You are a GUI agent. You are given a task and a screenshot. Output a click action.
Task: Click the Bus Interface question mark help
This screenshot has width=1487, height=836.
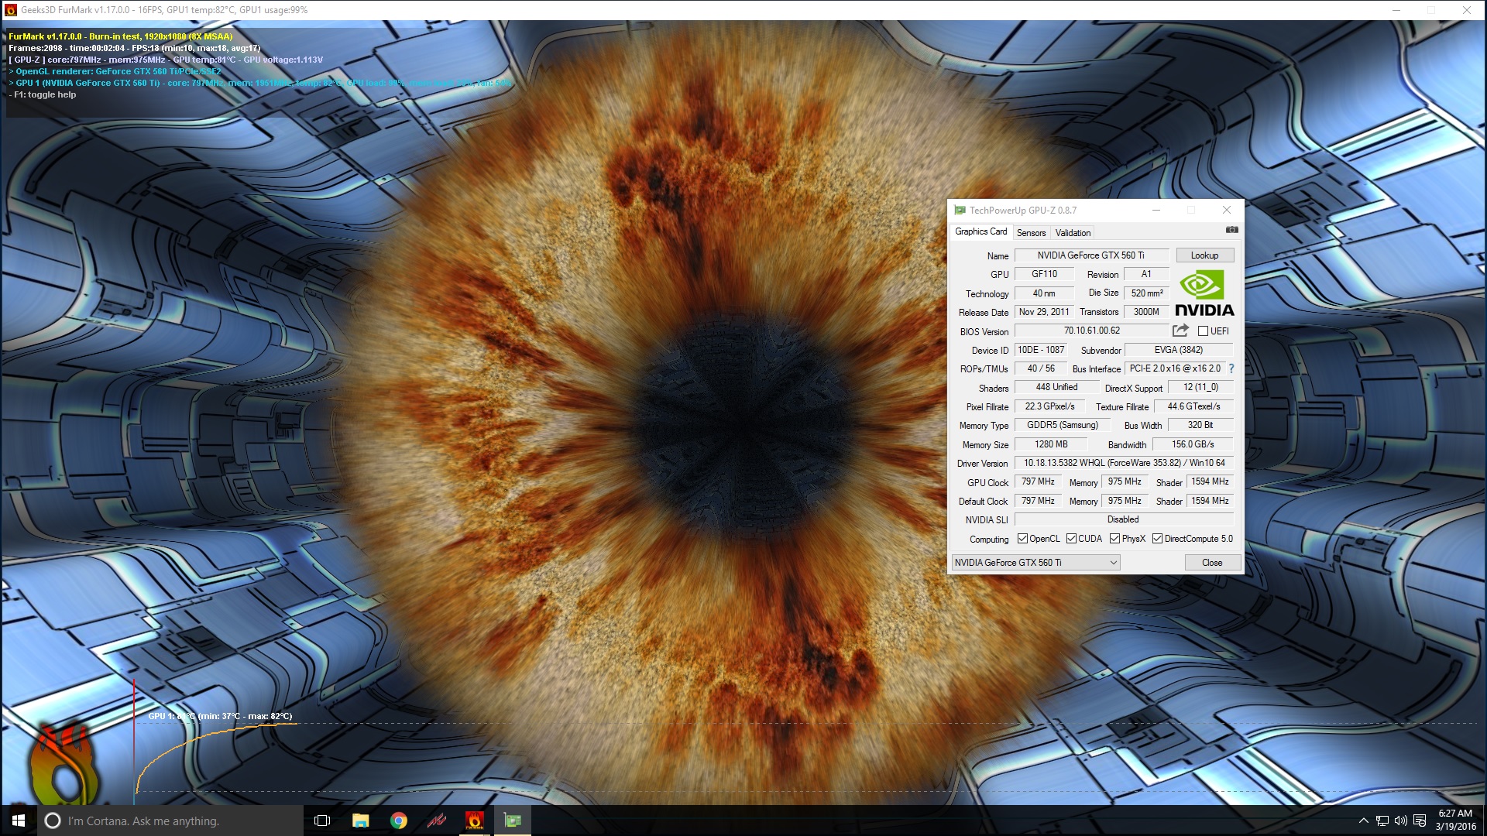[x=1231, y=368]
